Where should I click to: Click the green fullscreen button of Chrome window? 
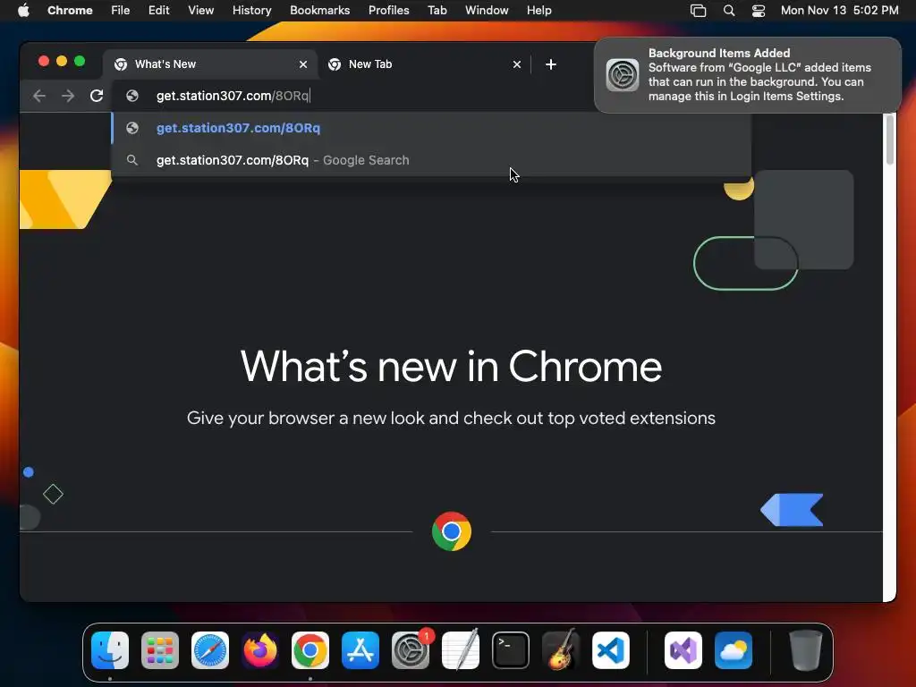(x=80, y=61)
